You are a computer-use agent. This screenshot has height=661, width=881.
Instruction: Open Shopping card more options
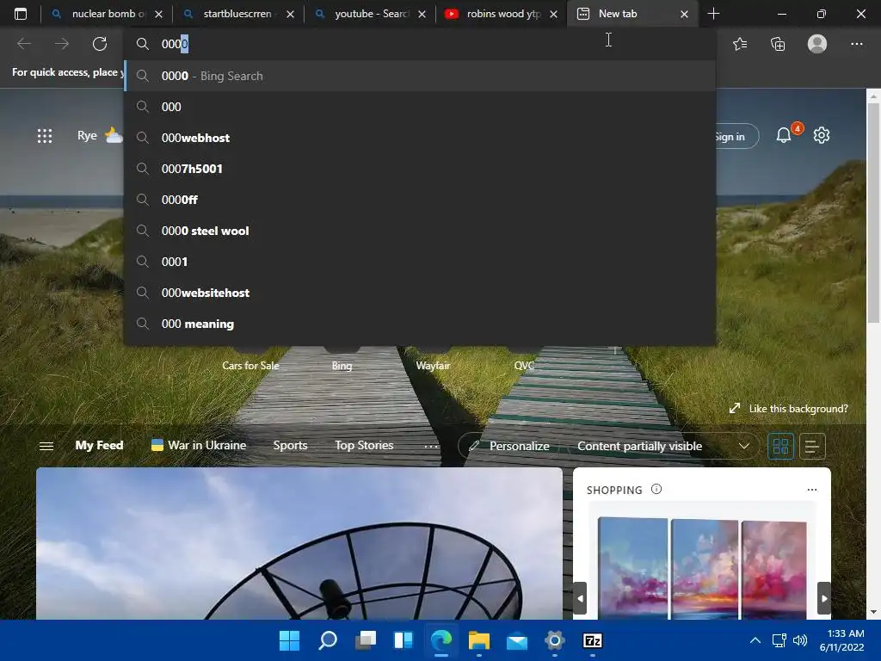pyautogui.click(x=812, y=490)
